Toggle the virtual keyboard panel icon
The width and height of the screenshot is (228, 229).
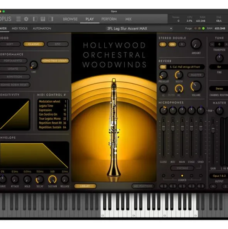pos(43,19)
